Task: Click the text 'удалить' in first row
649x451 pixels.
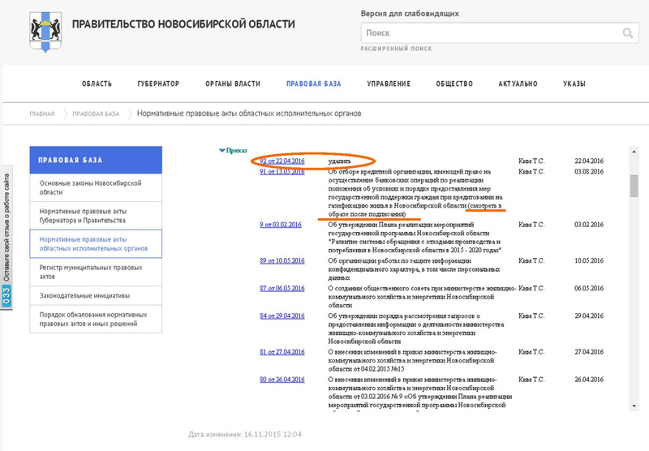Action: click(339, 161)
